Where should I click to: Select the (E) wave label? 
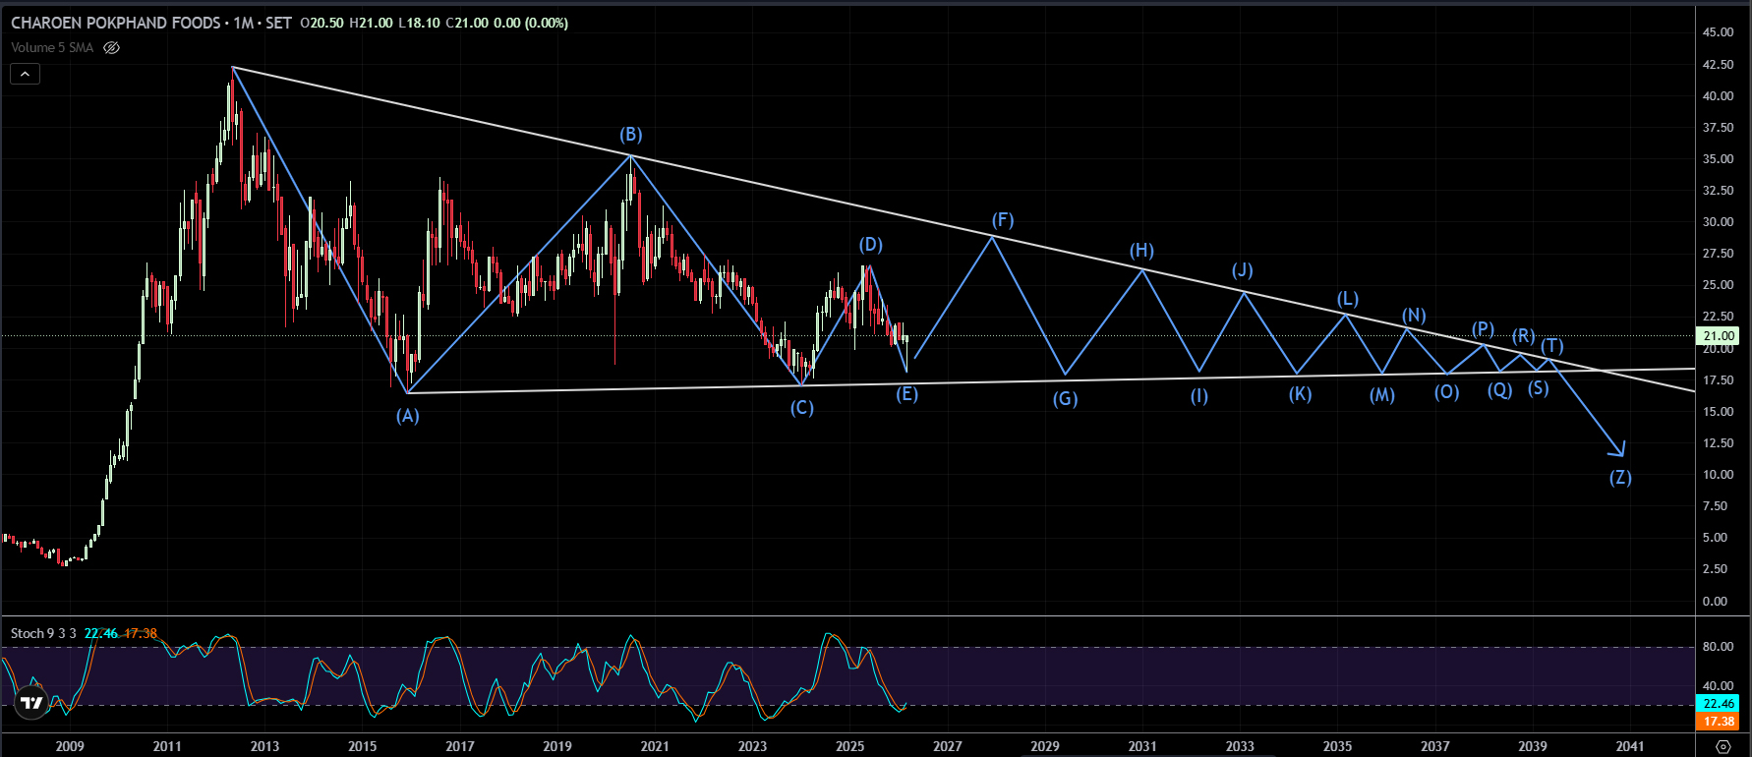(907, 394)
